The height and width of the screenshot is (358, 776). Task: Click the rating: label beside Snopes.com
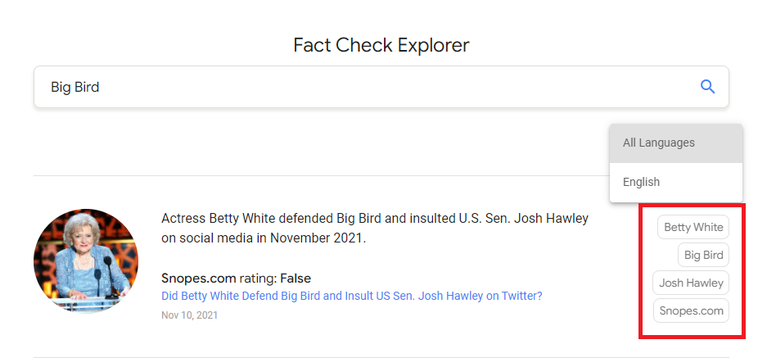click(x=258, y=279)
